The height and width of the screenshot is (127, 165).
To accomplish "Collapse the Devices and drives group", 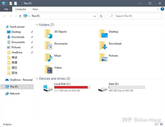I will point(37,79).
